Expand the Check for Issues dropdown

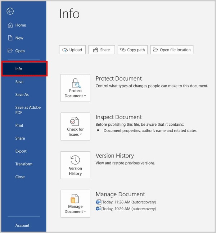(75, 126)
